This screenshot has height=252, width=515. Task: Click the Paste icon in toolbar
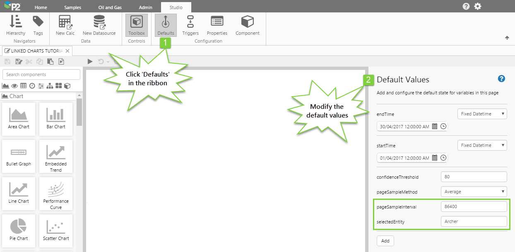tap(51, 62)
